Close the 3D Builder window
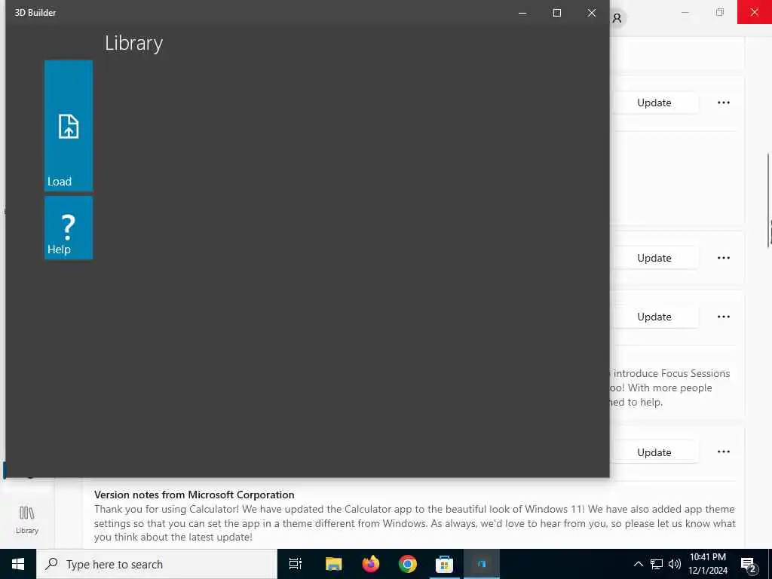Viewport: 772px width, 579px height. pyautogui.click(x=591, y=13)
